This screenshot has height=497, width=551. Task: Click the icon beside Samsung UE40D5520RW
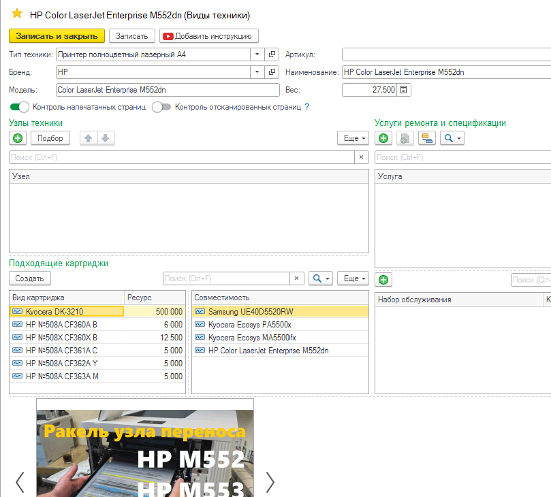(x=200, y=312)
